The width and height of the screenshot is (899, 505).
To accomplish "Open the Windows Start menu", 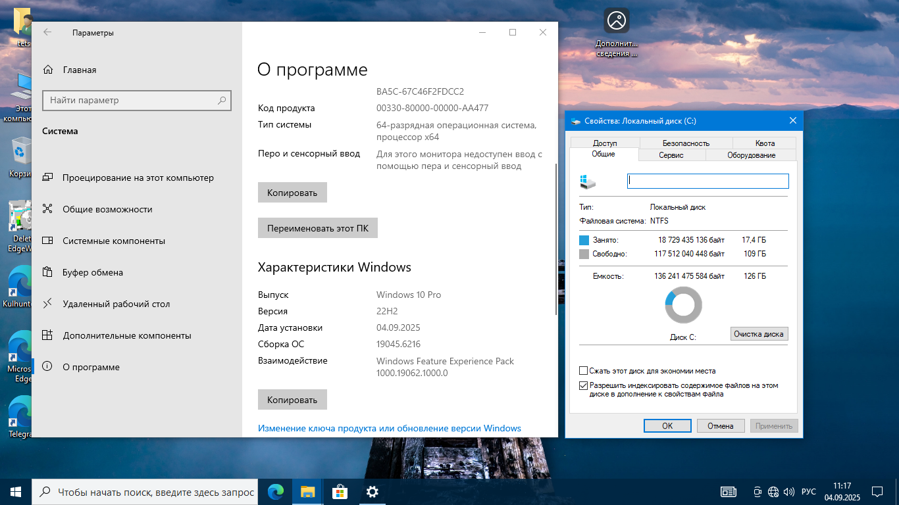I will [16, 491].
